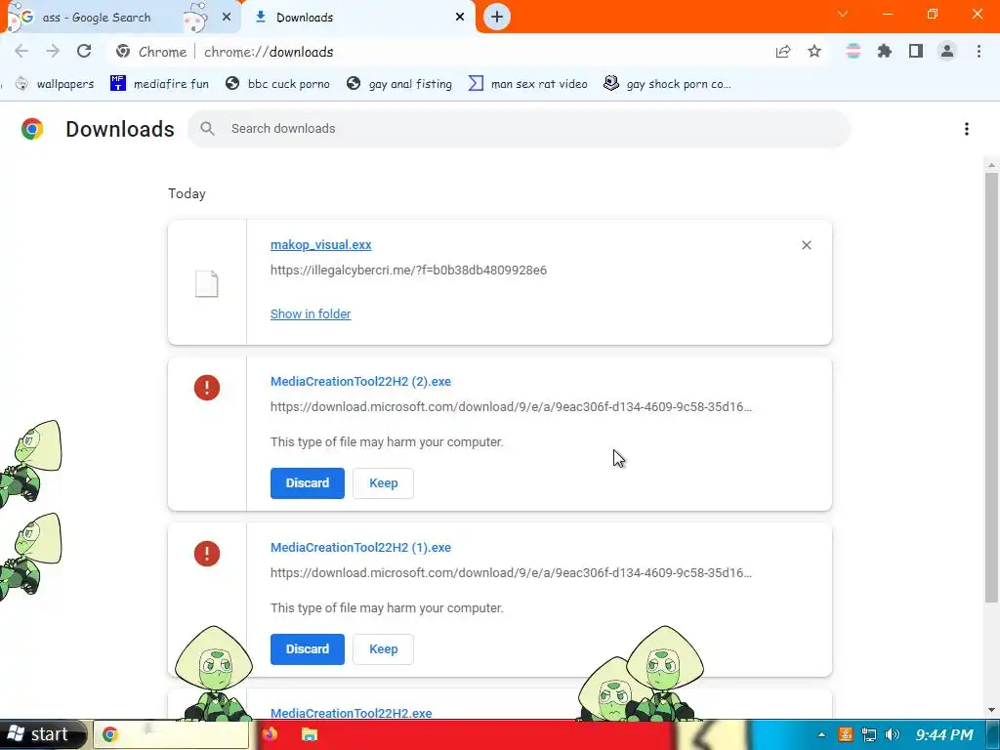Launch Firefox from the taskbar
The height and width of the screenshot is (750, 1000).
click(x=270, y=734)
